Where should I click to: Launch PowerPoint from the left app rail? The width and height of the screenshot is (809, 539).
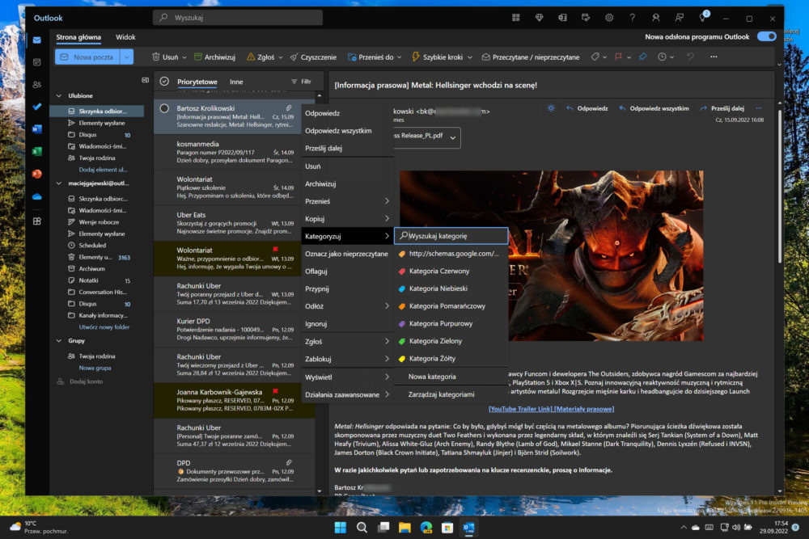coord(36,174)
